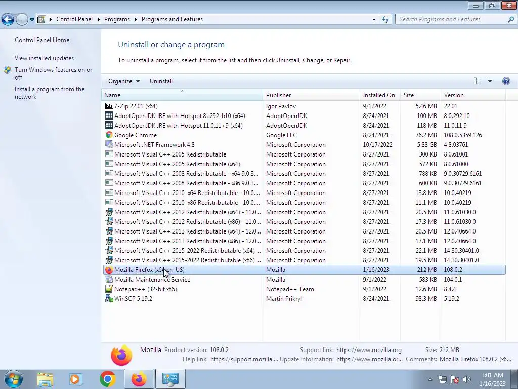Click the Google Chrome icon in the program list
The image size is (518, 389).
(x=109, y=135)
